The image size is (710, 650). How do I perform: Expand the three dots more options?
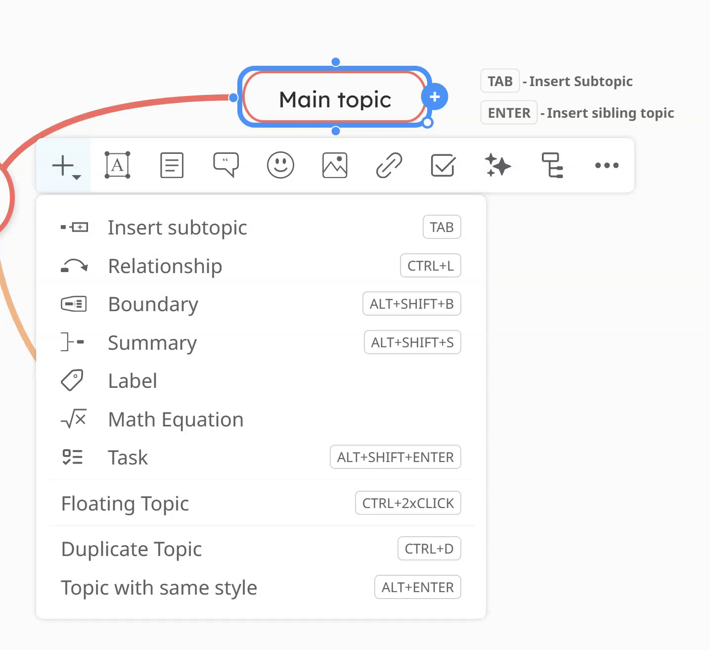pos(607,165)
